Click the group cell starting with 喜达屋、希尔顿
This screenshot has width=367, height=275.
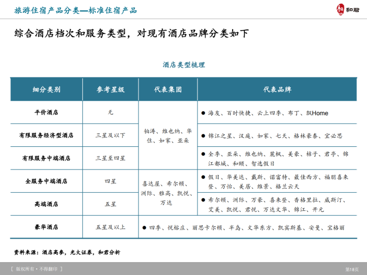pos(167,193)
